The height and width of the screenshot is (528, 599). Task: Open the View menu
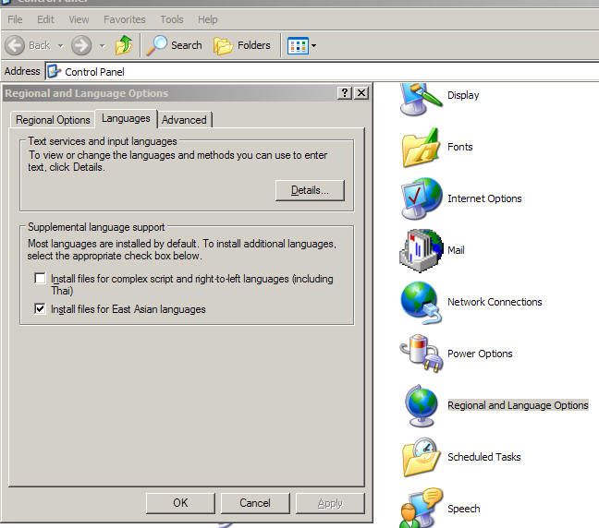pos(79,19)
